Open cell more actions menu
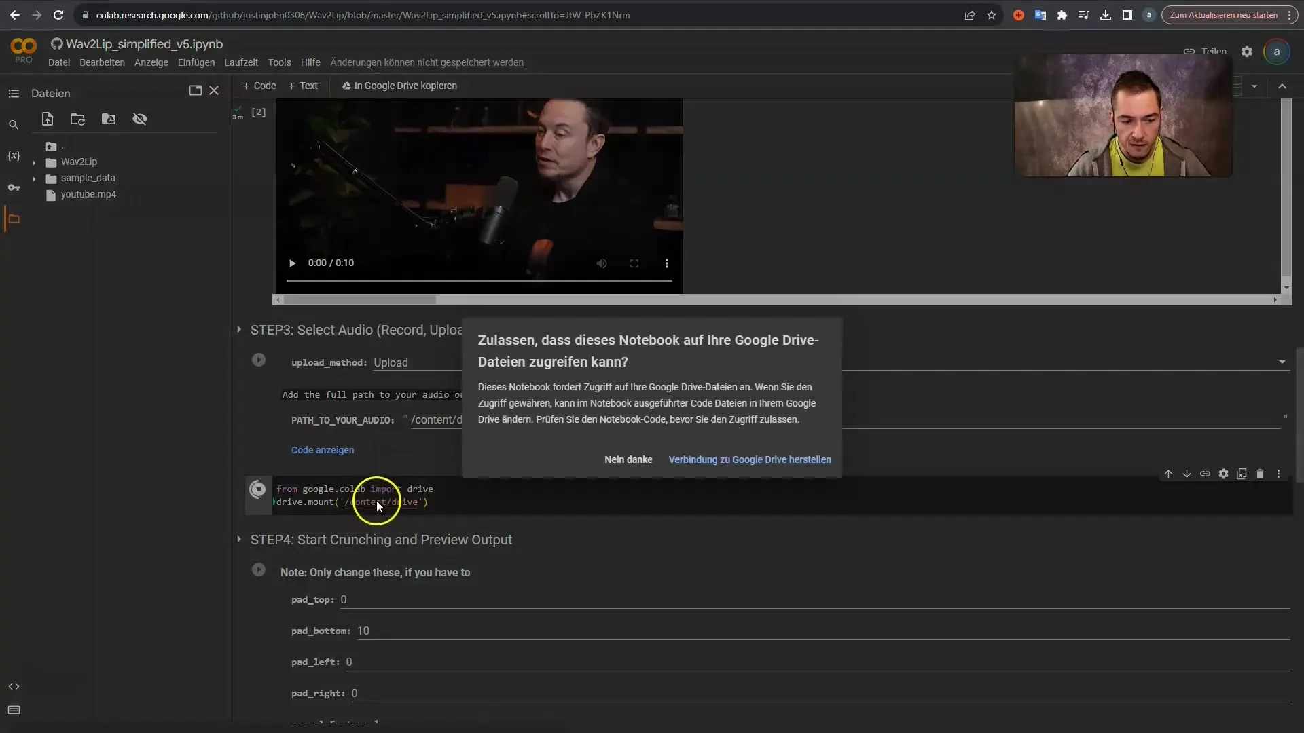The width and height of the screenshot is (1304, 733). [x=1278, y=474]
